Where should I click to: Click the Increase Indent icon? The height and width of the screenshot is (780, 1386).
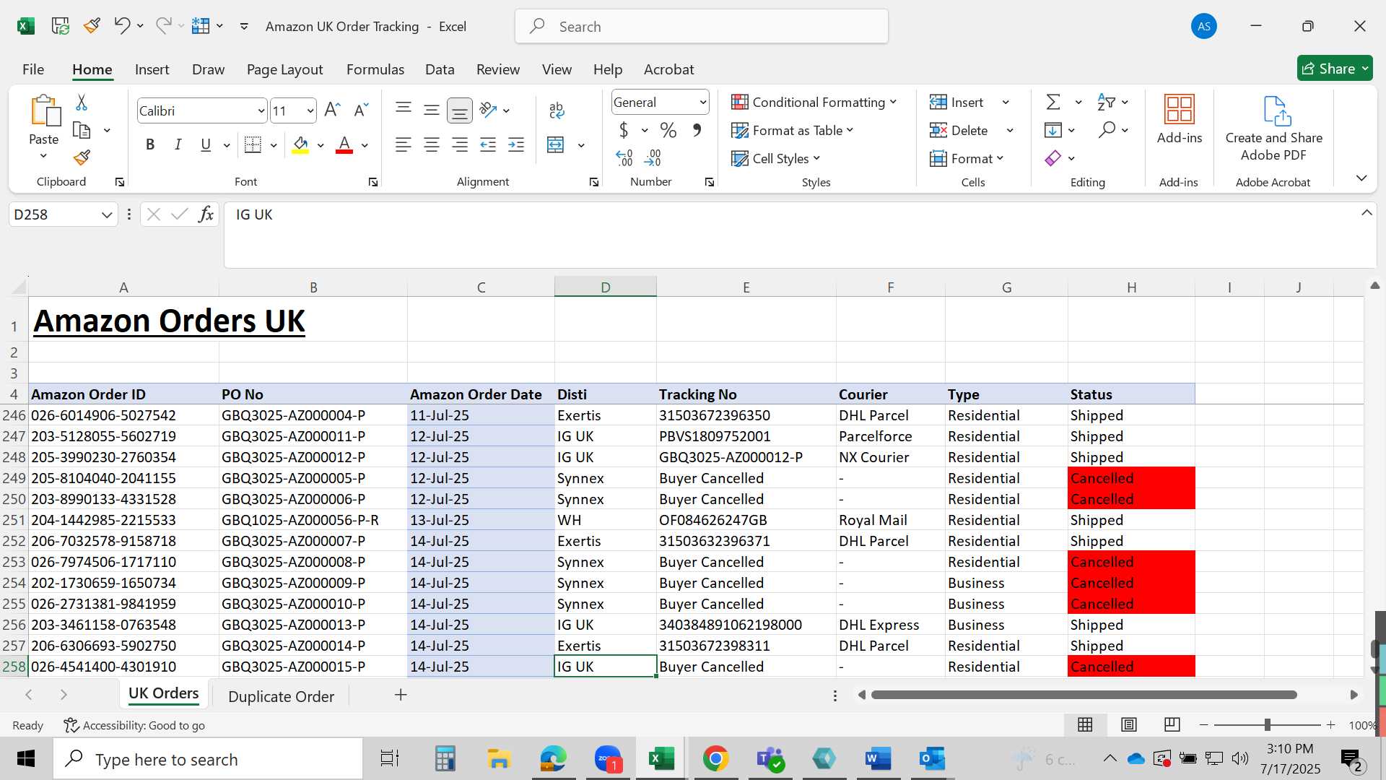click(516, 144)
